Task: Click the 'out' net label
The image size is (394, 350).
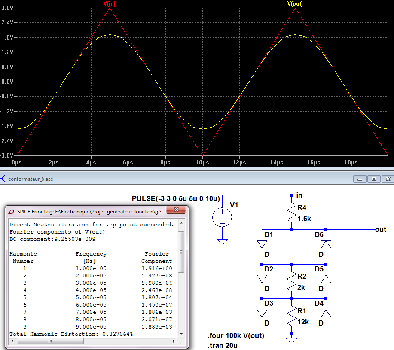Action: (x=380, y=229)
